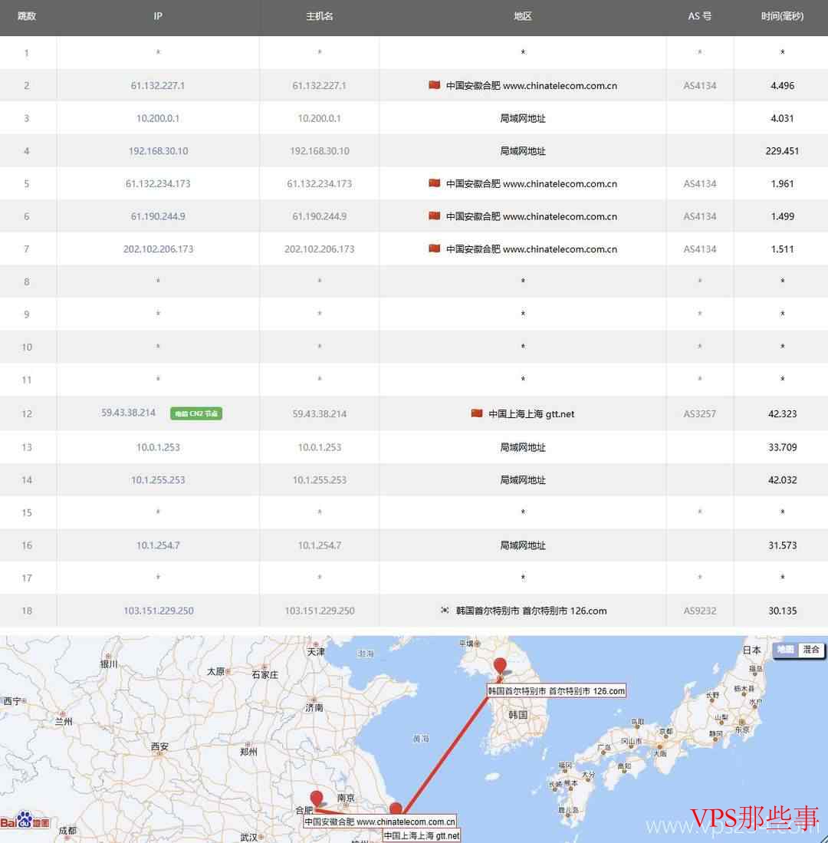This screenshot has height=843, width=828.
Task: Click the AS 号 column header
Action: pyautogui.click(x=699, y=16)
